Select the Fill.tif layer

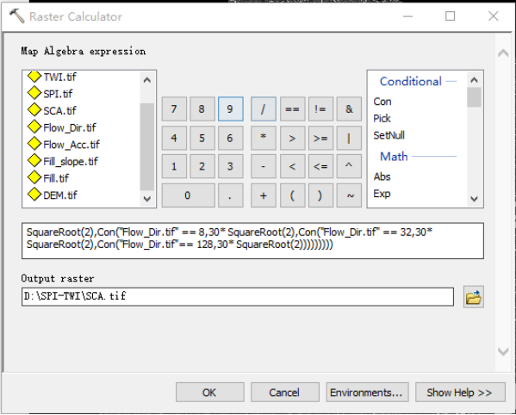[x=56, y=178]
